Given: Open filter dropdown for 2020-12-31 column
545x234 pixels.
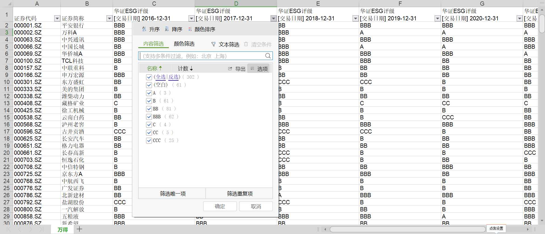Looking at the screenshot, I should click(x=519, y=18).
